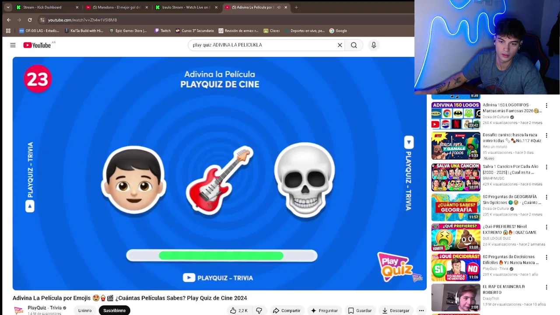Open the OP.GG LAS bookmark
This screenshot has height=315, width=560.
pos(39,31)
